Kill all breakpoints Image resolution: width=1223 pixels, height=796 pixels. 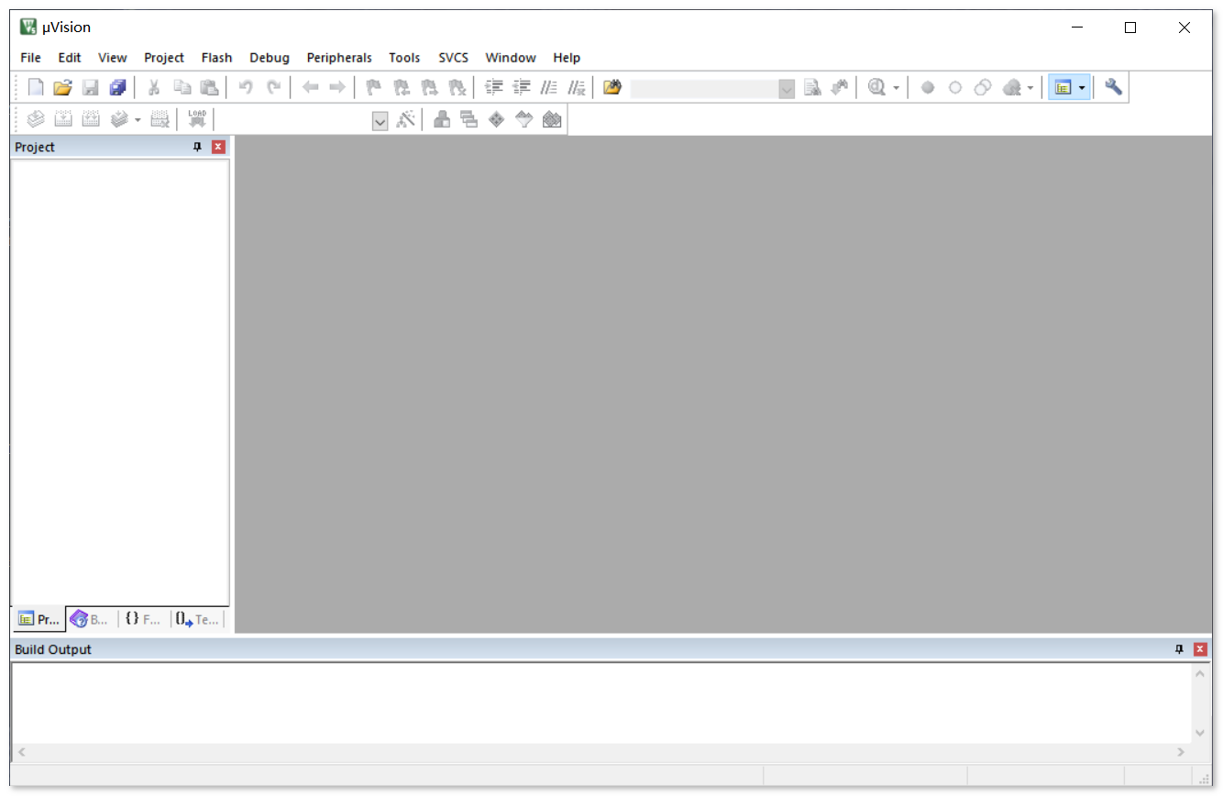(x=1012, y=88)
